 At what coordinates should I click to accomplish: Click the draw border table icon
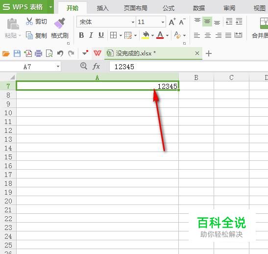click(128, 35)
